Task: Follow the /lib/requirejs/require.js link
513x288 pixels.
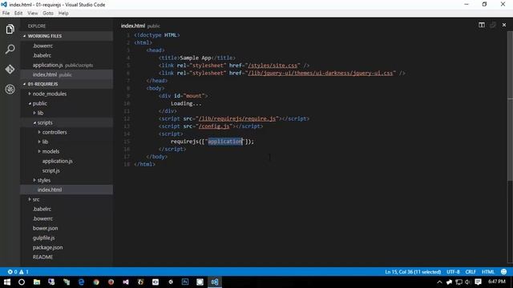Action: point(237,118)
